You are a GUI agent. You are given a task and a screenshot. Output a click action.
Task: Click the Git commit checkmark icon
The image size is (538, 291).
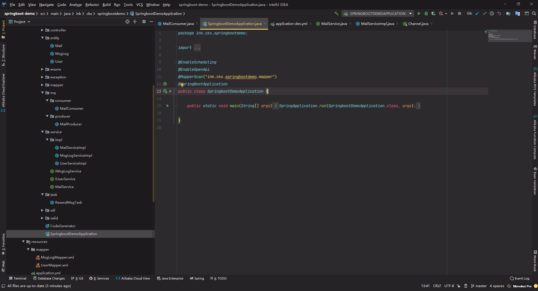[484, 13]
